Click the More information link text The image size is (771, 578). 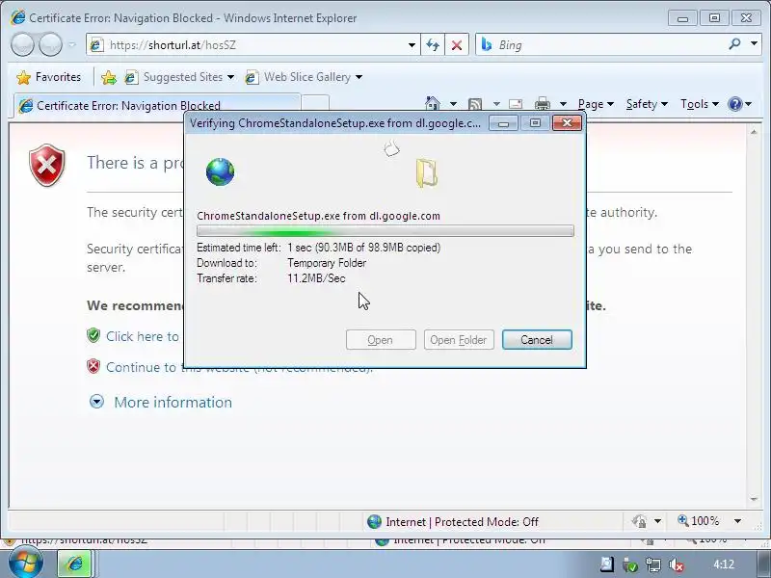pos(173,402)
